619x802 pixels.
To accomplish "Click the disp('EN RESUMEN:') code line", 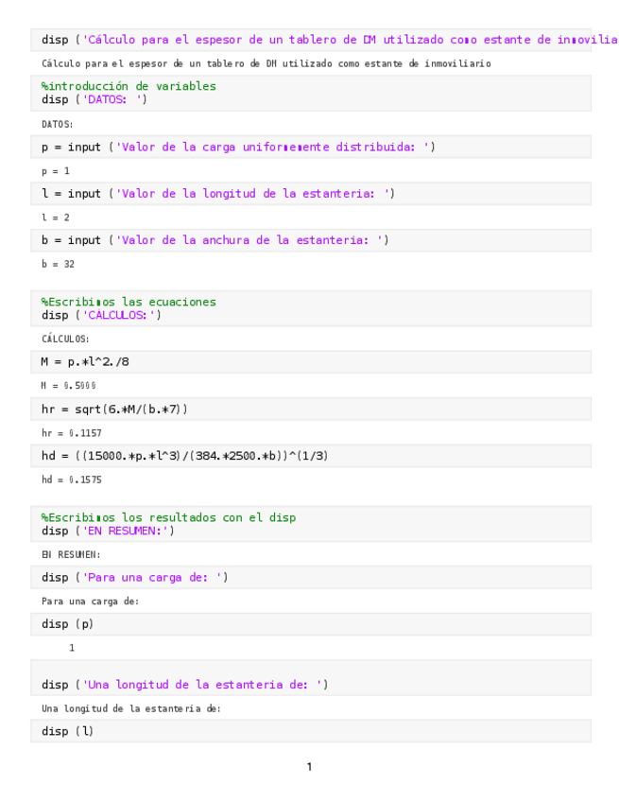I will click(x=108, y=531).
